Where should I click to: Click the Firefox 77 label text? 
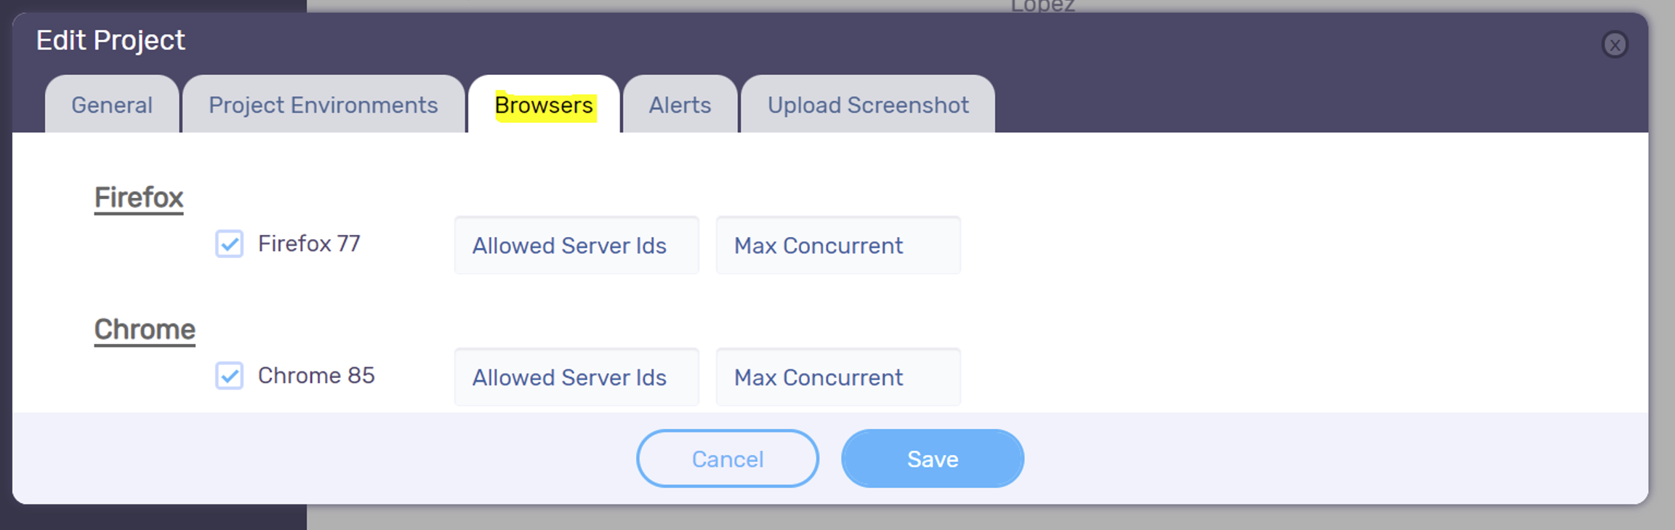(309, 244)
